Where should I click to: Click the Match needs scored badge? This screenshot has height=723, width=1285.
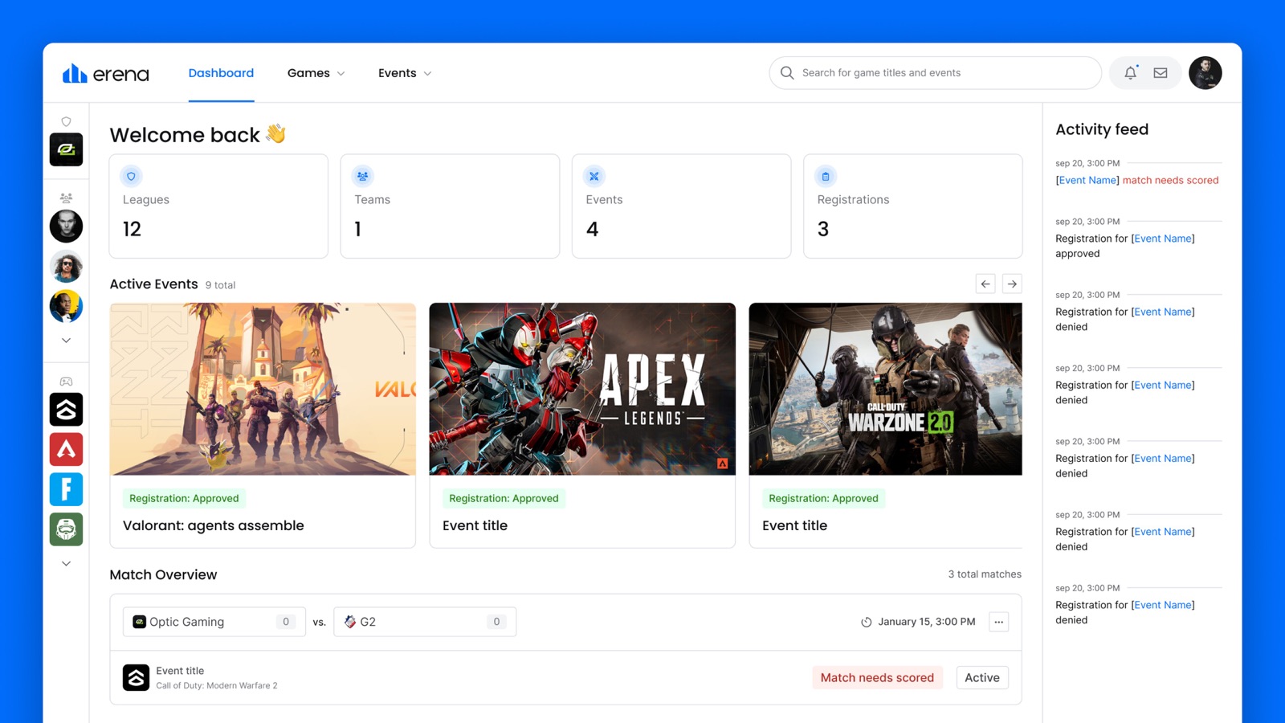[877, 677]
